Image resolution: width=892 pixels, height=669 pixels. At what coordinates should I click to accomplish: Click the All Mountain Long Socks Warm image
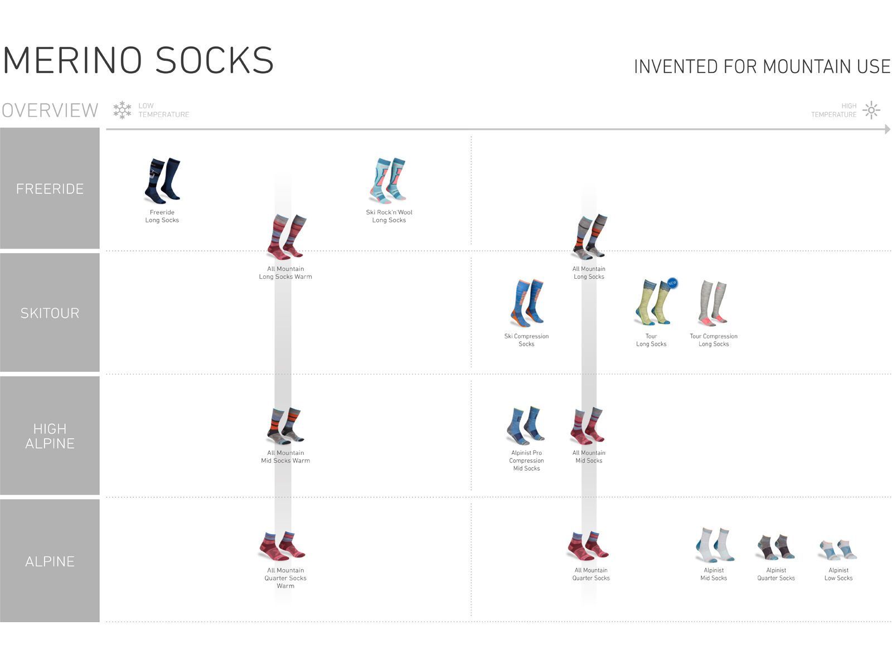tap(286, 237)
